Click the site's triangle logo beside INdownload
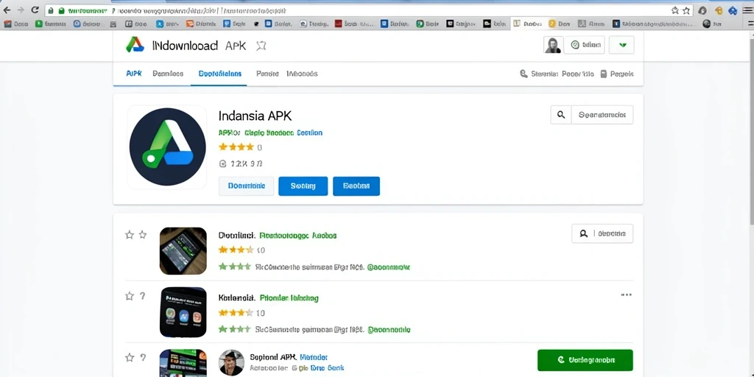The image size is (754, 377). point(135,45)
